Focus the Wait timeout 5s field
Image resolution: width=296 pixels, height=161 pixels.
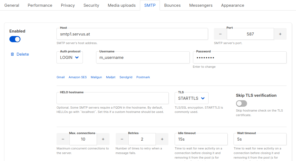[260, 139]
